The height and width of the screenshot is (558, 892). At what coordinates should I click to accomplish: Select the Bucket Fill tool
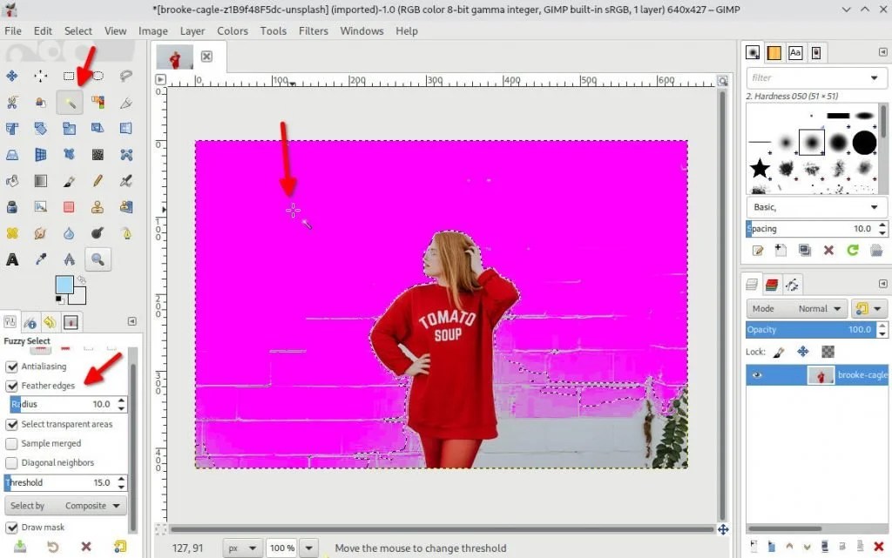pyautogui.click(x=12, y=180)
